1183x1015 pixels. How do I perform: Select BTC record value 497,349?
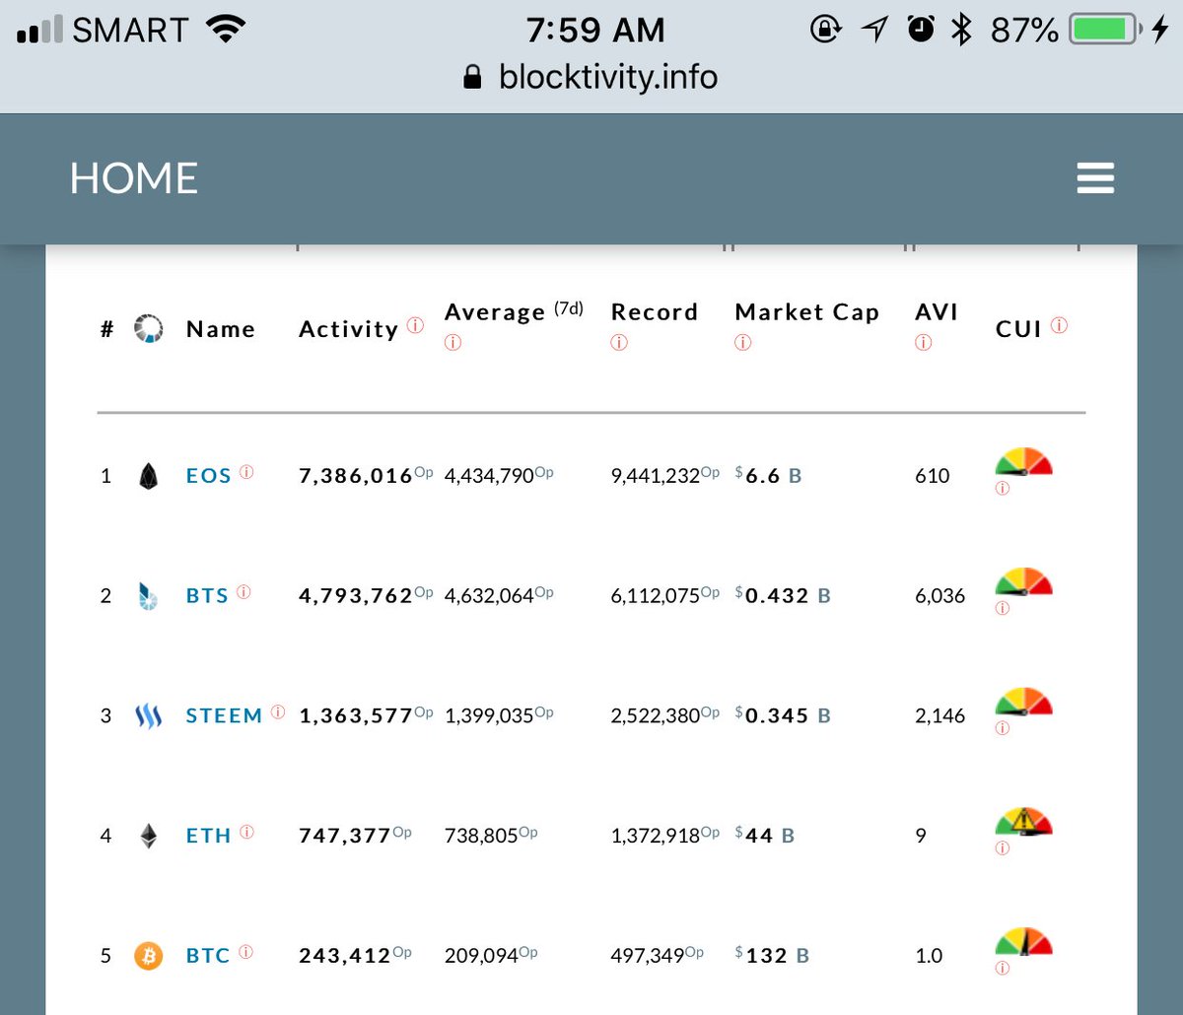pyautogui.click(x=648, y=956)
